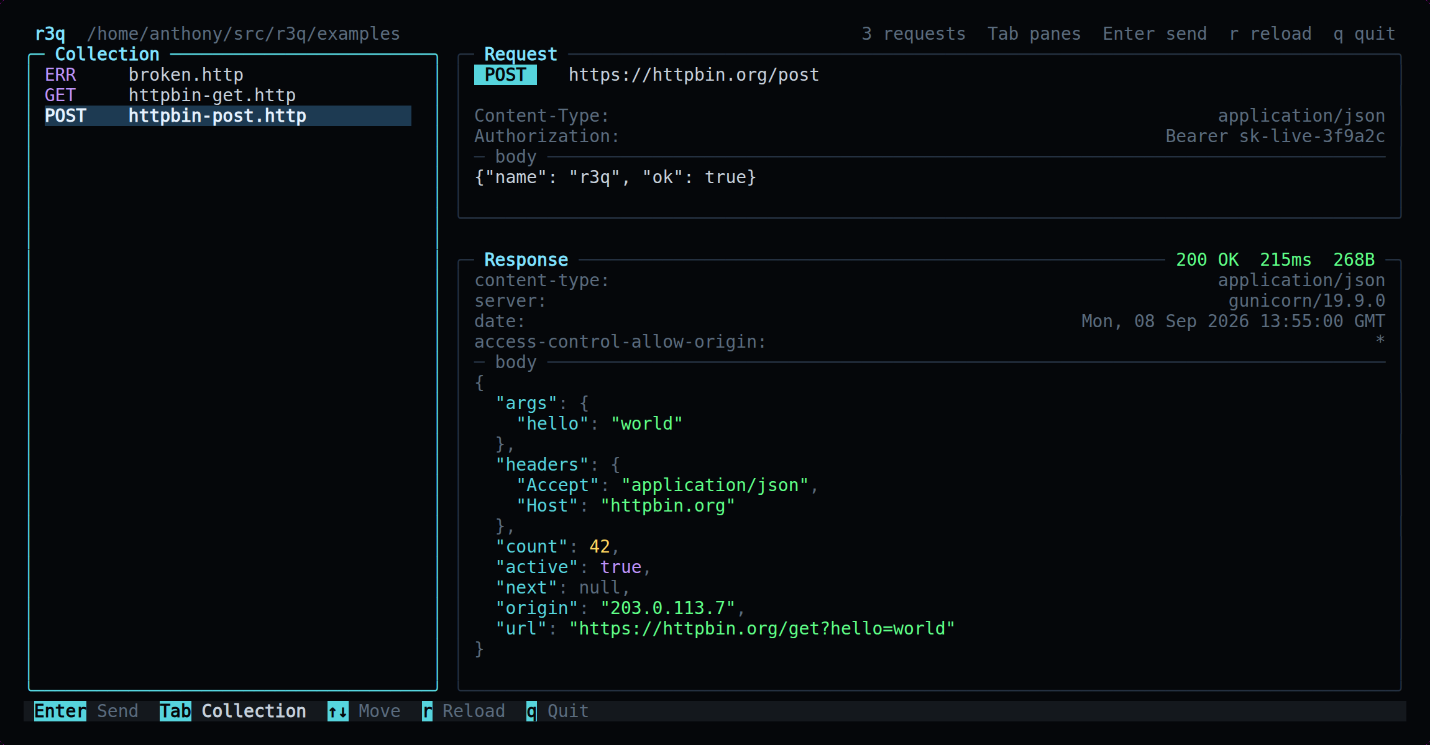Click the "Accept" header line in body

coord(667,485)
